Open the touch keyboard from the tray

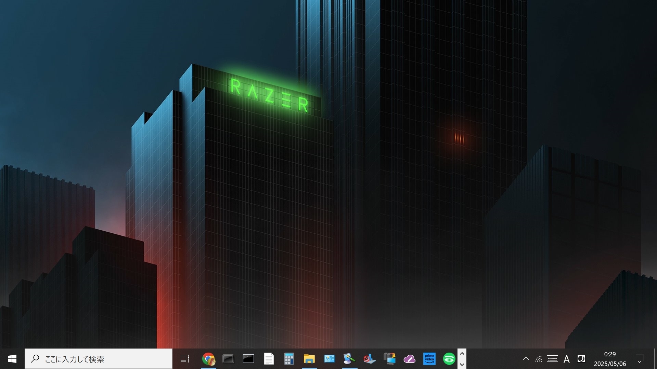(552, 359)
